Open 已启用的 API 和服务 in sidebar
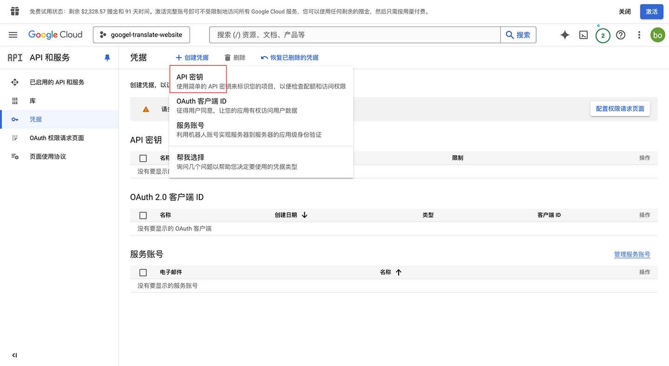 [59, 82]
